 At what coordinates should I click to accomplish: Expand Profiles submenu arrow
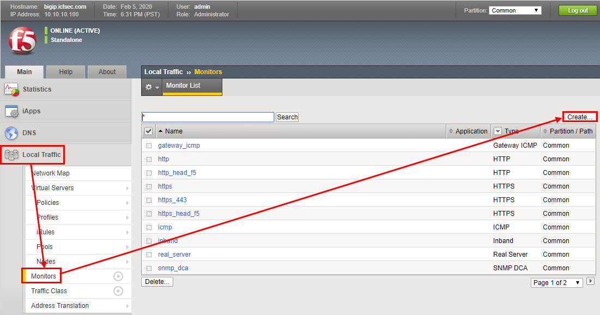point(127,218)
